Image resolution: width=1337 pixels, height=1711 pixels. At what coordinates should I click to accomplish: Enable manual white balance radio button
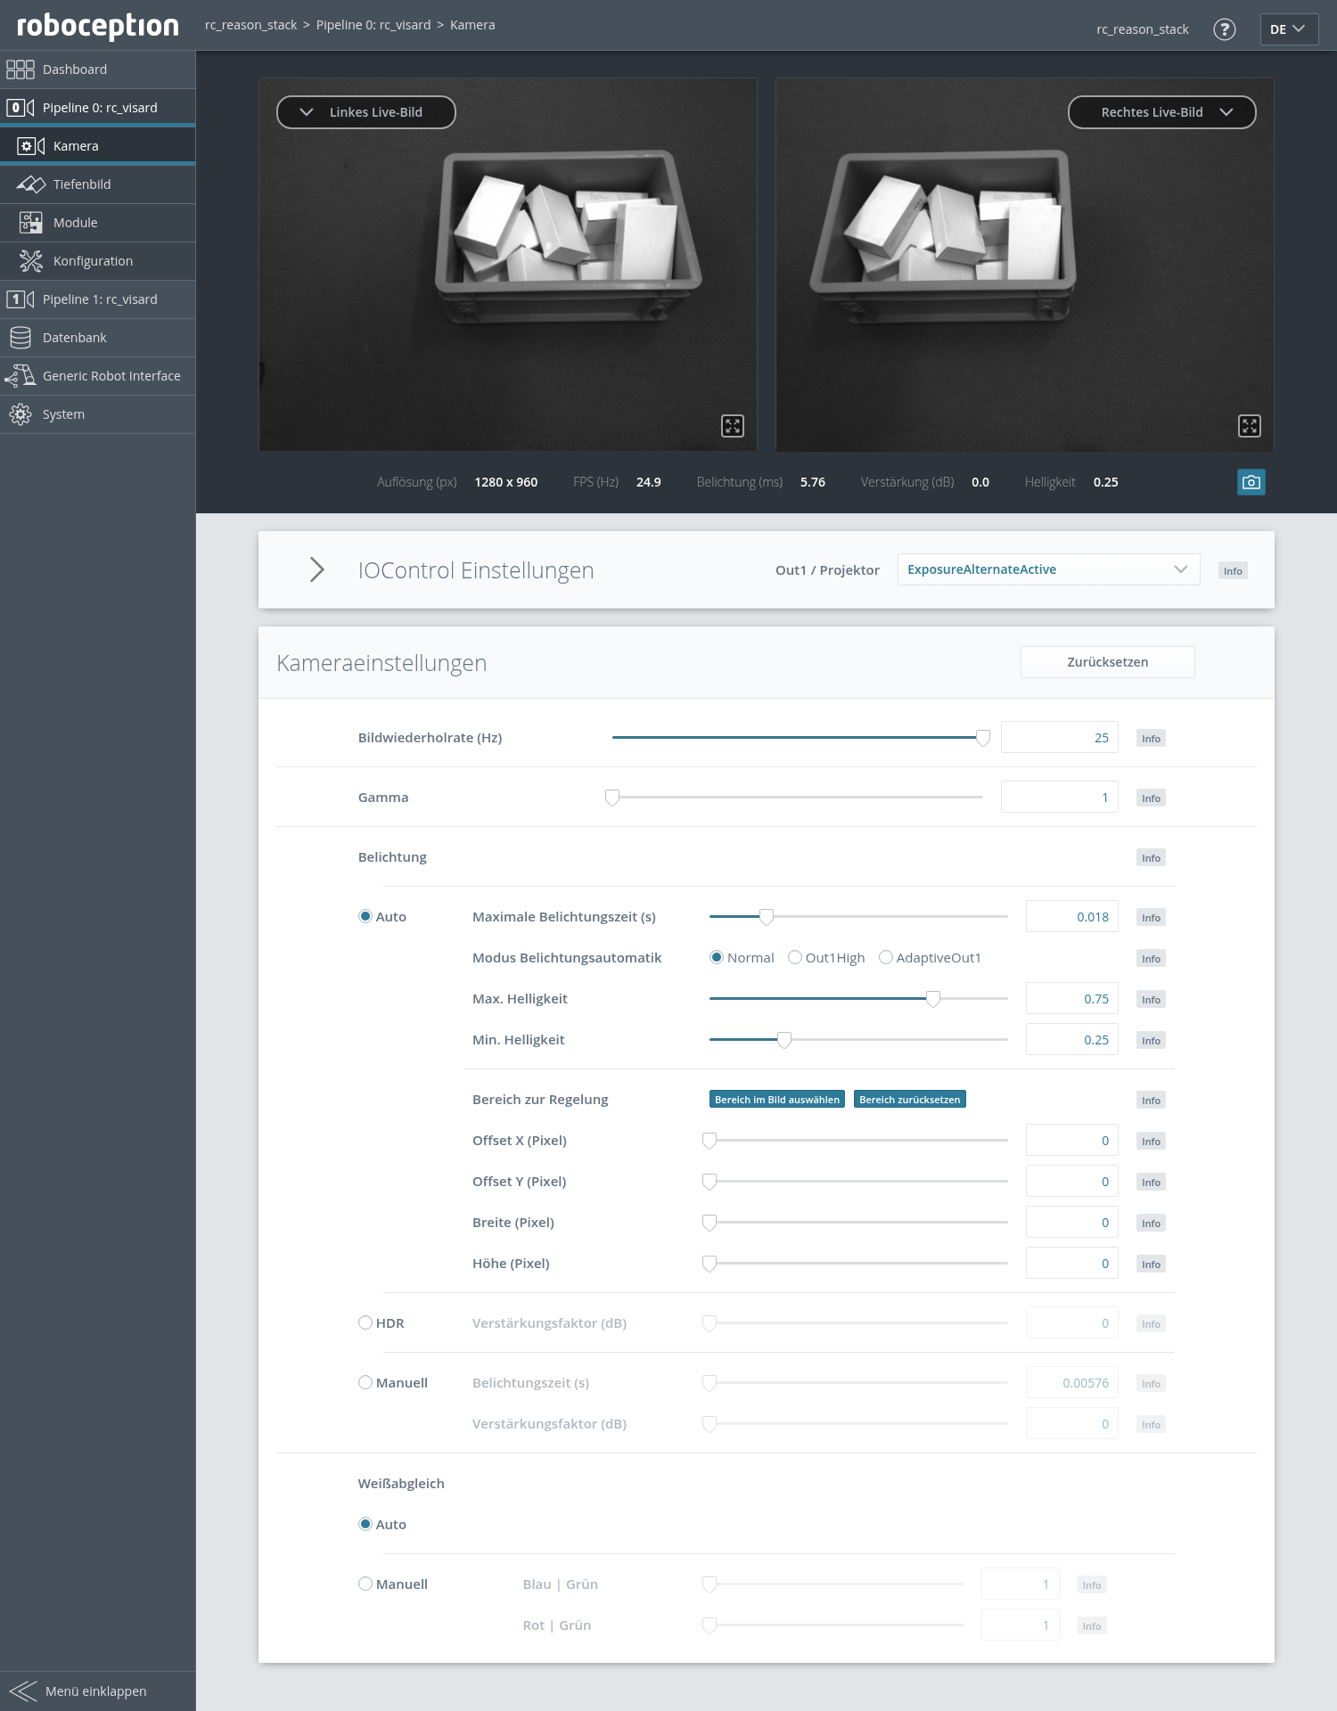coord(365,1584)
